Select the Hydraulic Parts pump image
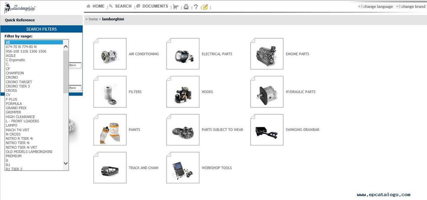Screen dimensions: 427x200 (267, 92)
